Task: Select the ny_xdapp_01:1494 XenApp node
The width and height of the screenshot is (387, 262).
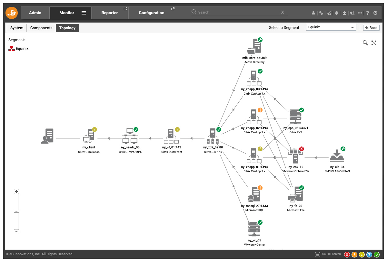Action: [x=254, y=156]
